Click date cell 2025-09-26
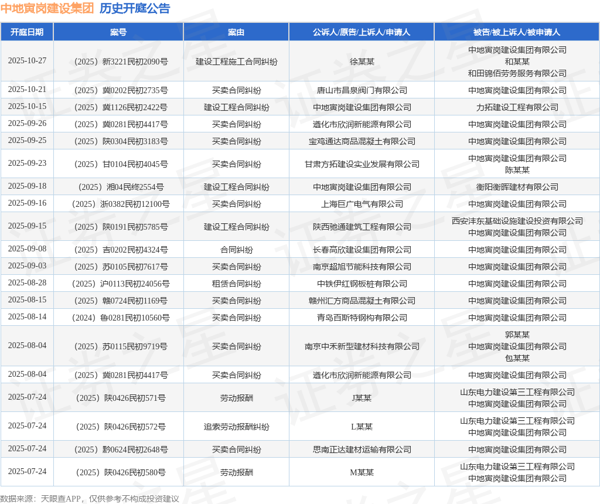 (27, 123)
